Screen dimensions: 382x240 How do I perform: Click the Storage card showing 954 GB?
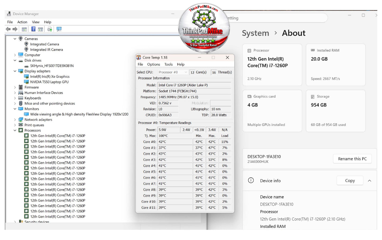pos(336,111)
